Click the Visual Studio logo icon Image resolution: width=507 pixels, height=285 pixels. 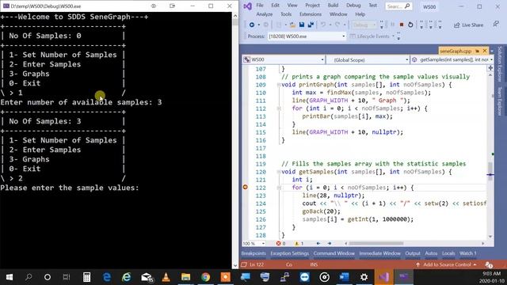click(248, 6)
